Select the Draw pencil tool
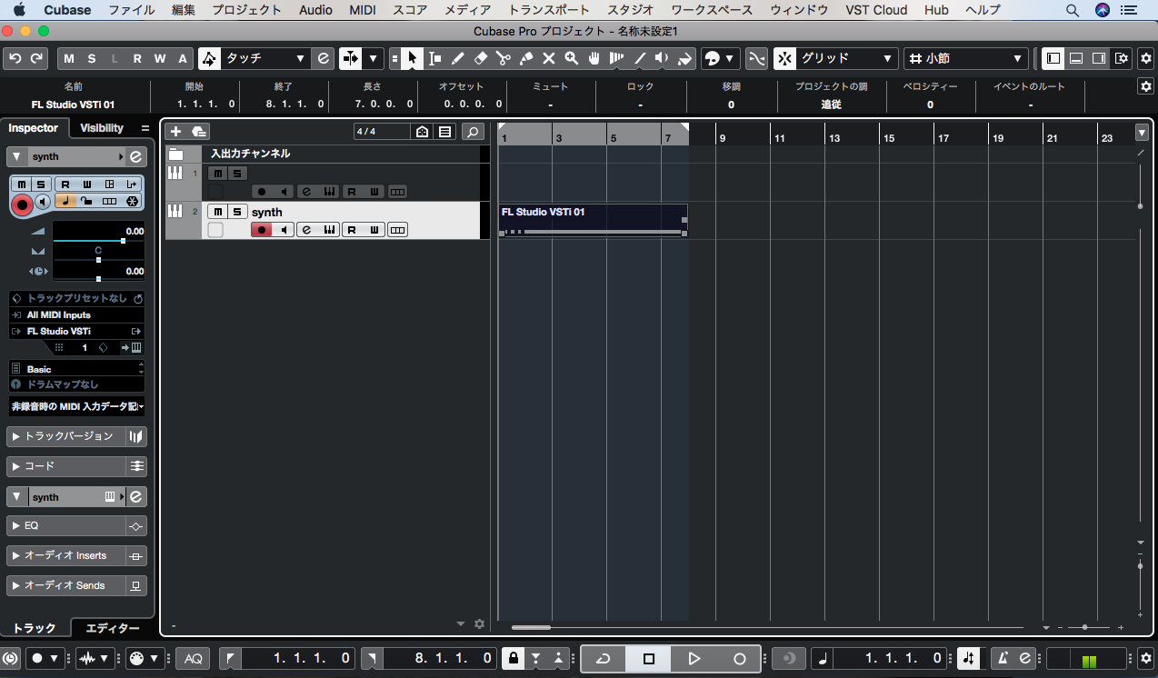 pyautogui.click(x=458, y=58)
